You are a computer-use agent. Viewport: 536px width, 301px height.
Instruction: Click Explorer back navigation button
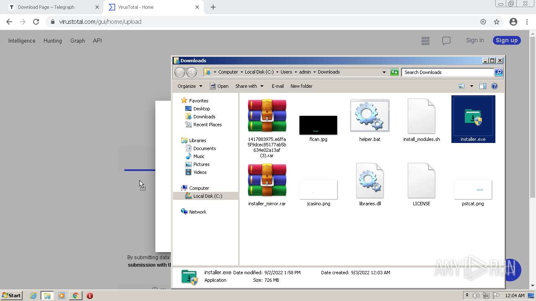[x=180, y=72]
